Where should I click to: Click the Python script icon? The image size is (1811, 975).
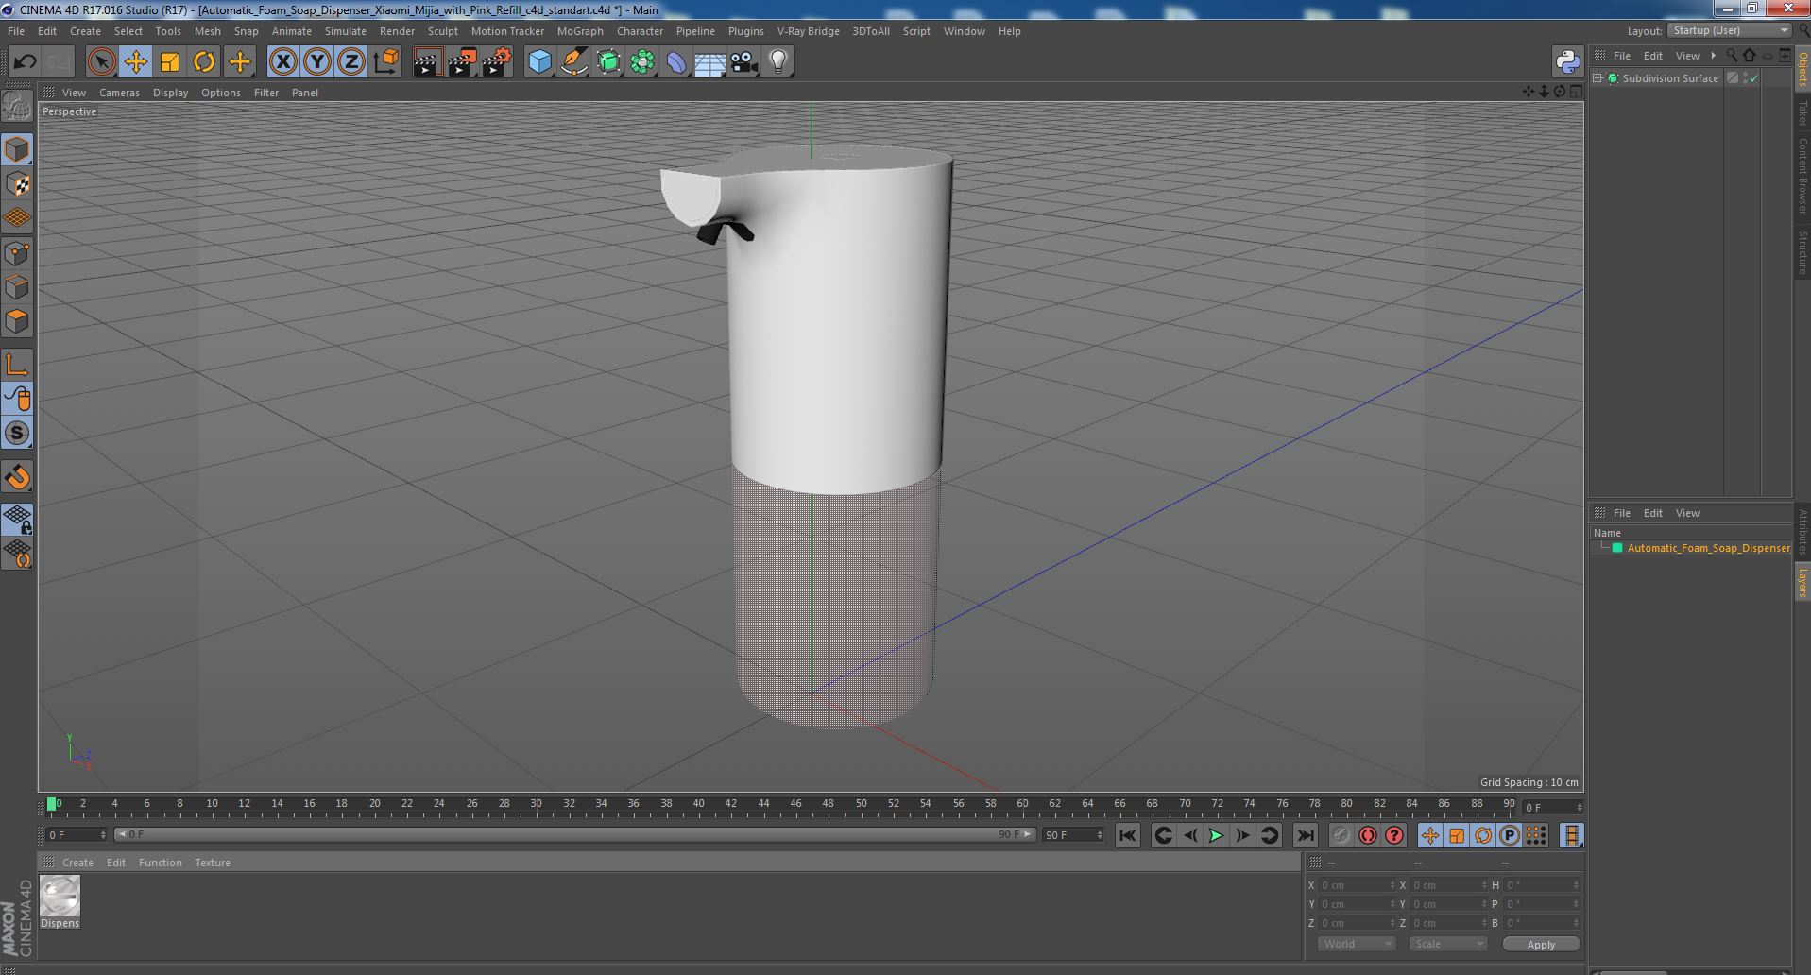pyautogui.click(x=1567, y=62)
